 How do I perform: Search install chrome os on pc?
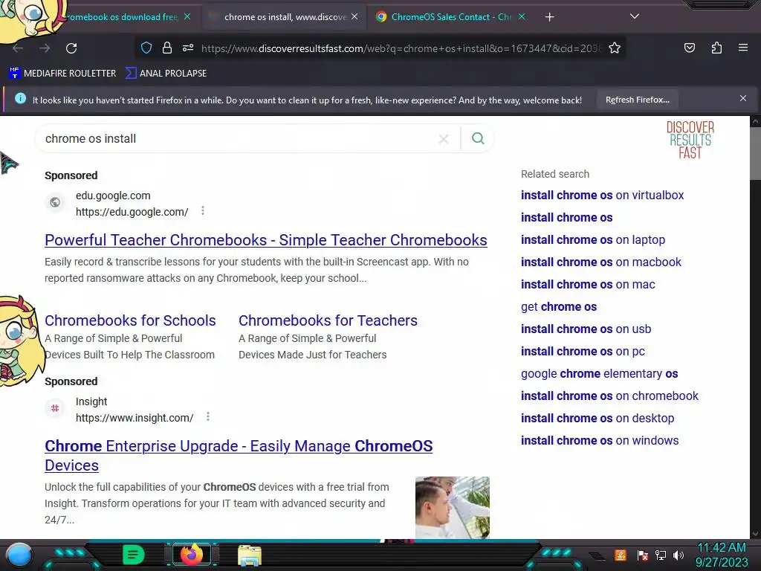583,352
